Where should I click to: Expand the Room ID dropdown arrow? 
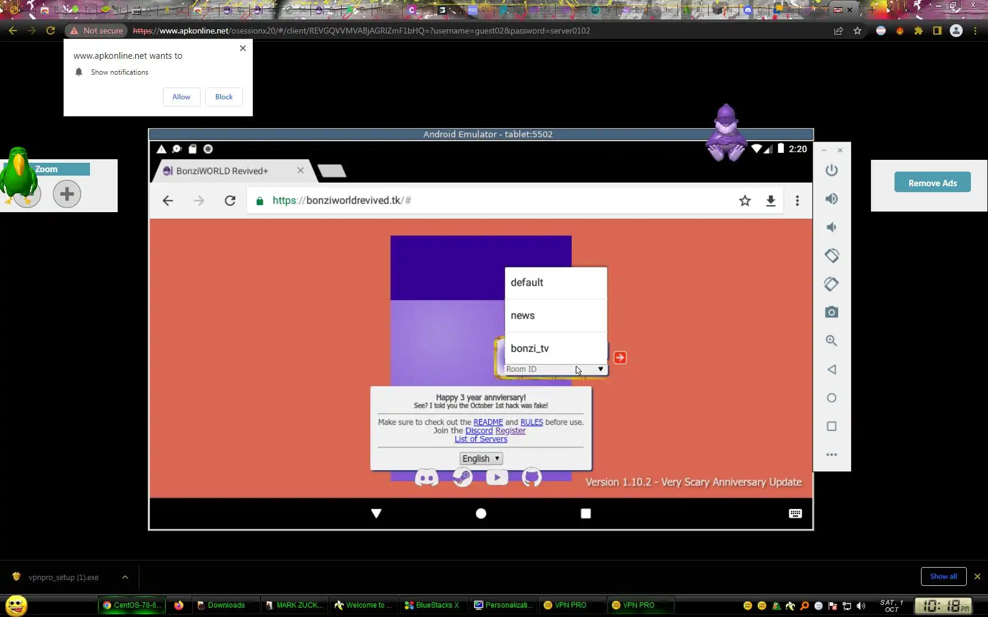[x=600, y=369]
